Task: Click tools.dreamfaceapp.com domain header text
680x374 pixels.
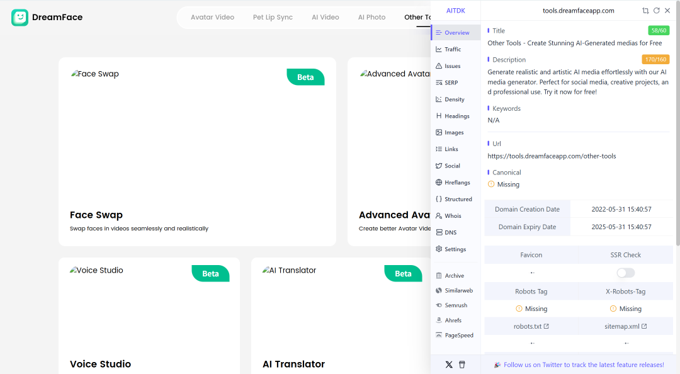Action: pos(578,11)
